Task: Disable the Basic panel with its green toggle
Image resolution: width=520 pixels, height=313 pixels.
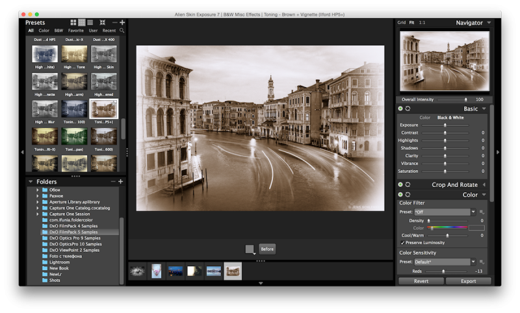Action: click(x=400, y=108)
